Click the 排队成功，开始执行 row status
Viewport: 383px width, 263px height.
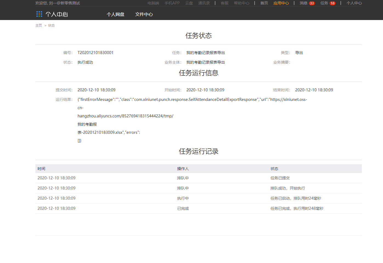click(288, 188)
